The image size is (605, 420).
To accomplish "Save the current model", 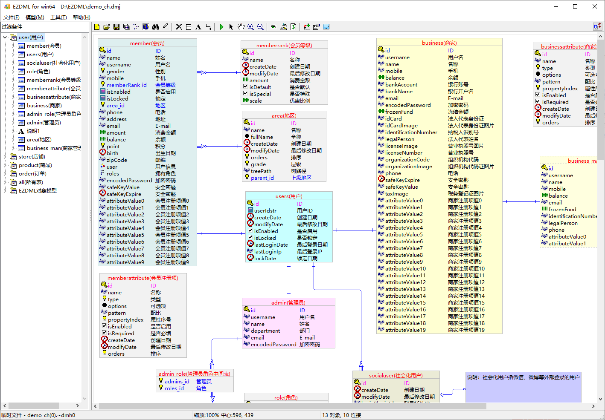I will 116,27.
